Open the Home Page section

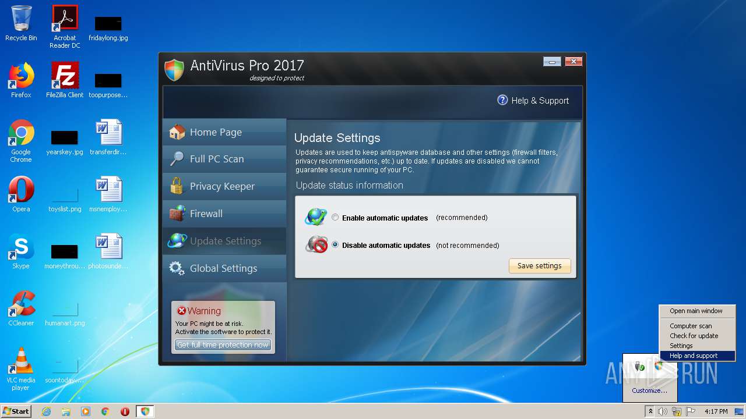click(x=224, y=132)
